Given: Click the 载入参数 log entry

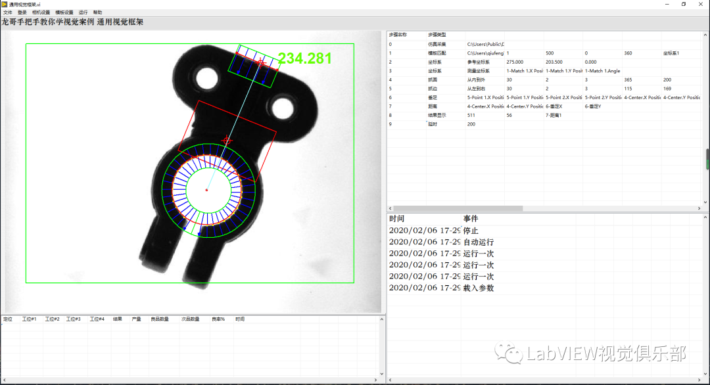Looking at the screenshot, I should click(478, 288).
